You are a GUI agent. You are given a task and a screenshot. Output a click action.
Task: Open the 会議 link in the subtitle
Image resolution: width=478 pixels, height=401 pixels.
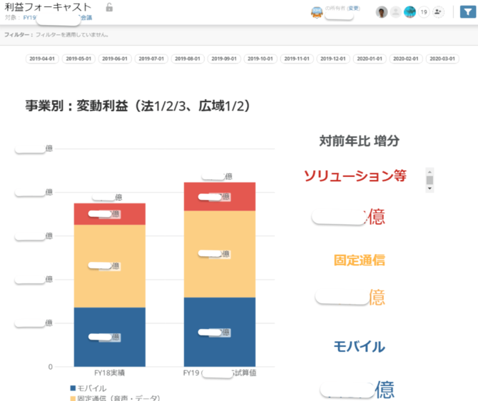pos(86,18)
